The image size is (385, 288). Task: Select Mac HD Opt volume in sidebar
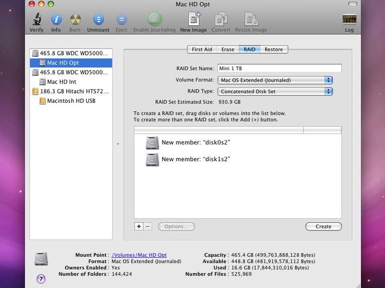[71, 63]
